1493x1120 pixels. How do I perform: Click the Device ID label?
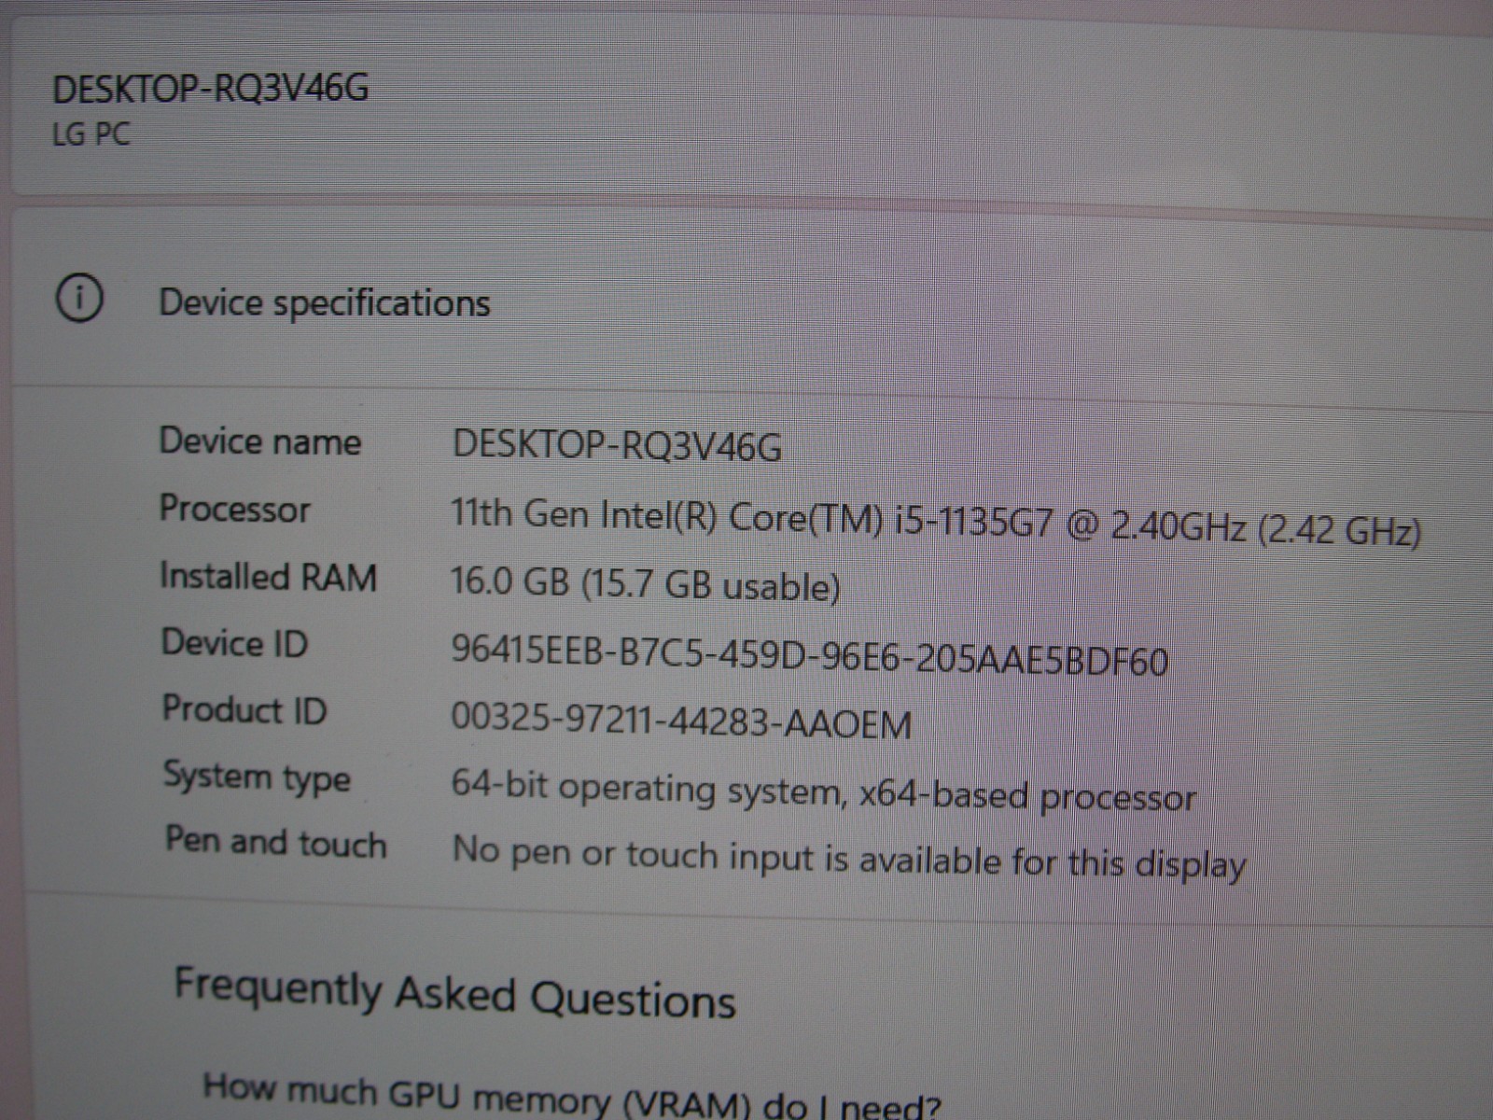click(234, 643)
